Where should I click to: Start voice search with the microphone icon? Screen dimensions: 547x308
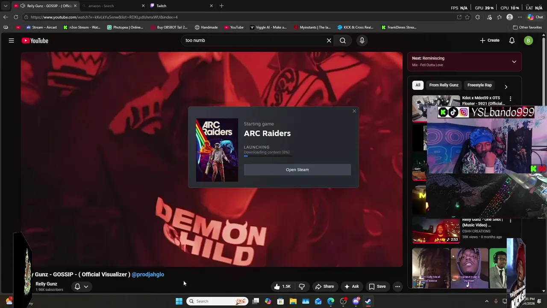click(x=362, y=40)
